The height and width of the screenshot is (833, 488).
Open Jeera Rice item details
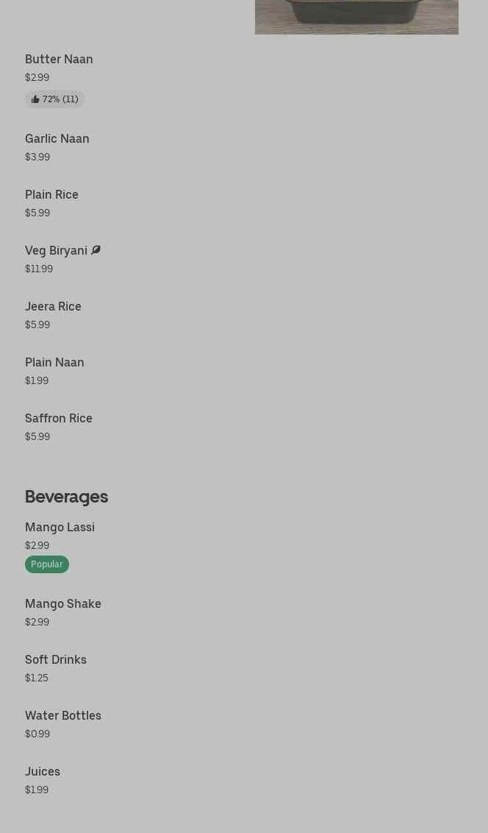pos(53,306)
